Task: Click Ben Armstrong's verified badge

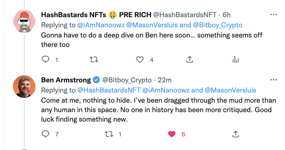Action: [96, 80]
